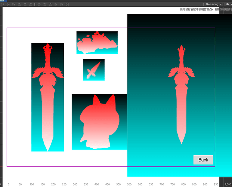This screenshot has height=187, width=232.
Task: Click the align bottom icon
Action: click(13, 4)
